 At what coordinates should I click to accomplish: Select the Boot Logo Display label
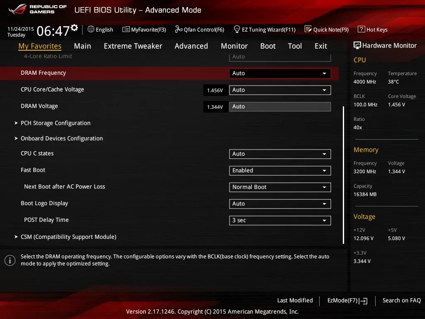click(44, 204)
